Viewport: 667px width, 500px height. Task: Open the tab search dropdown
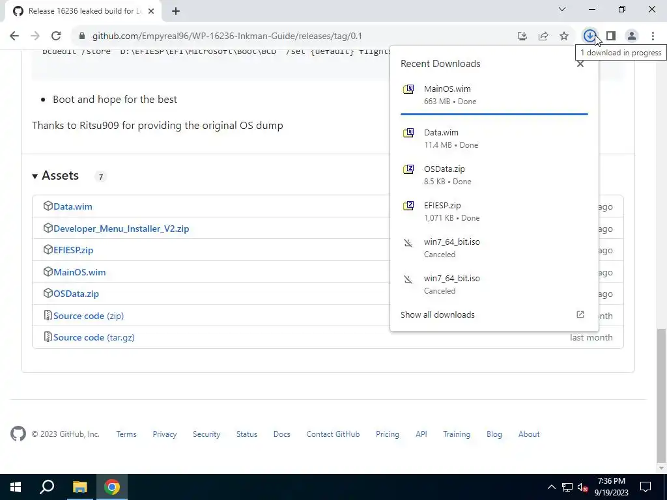point(562,9)
